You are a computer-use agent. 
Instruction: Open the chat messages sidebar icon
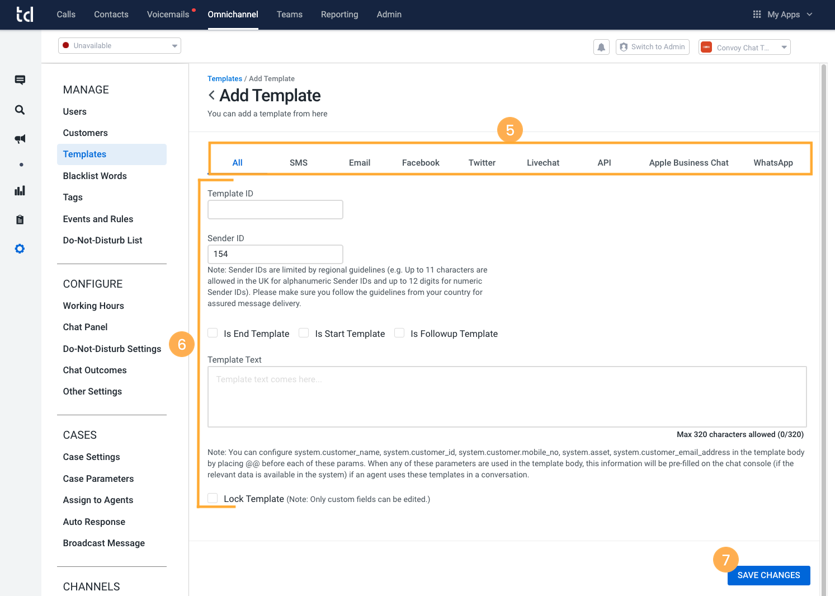(x=20, y=80)
